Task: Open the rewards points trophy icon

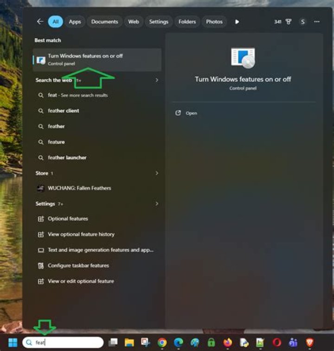Action: point(289,22)
